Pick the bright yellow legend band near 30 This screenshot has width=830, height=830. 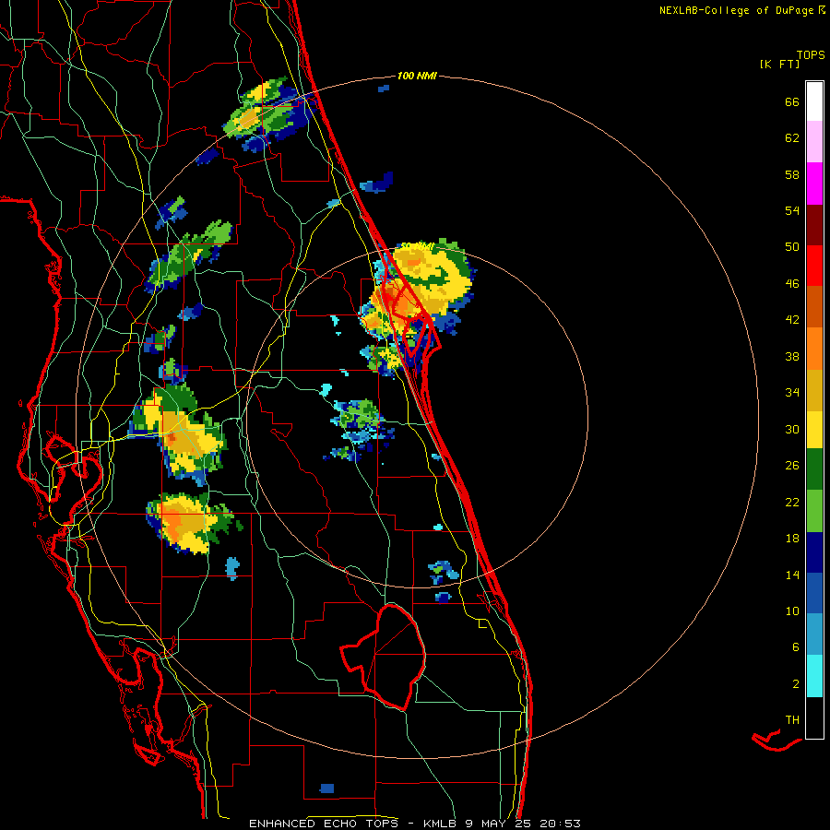click(814, 430)
